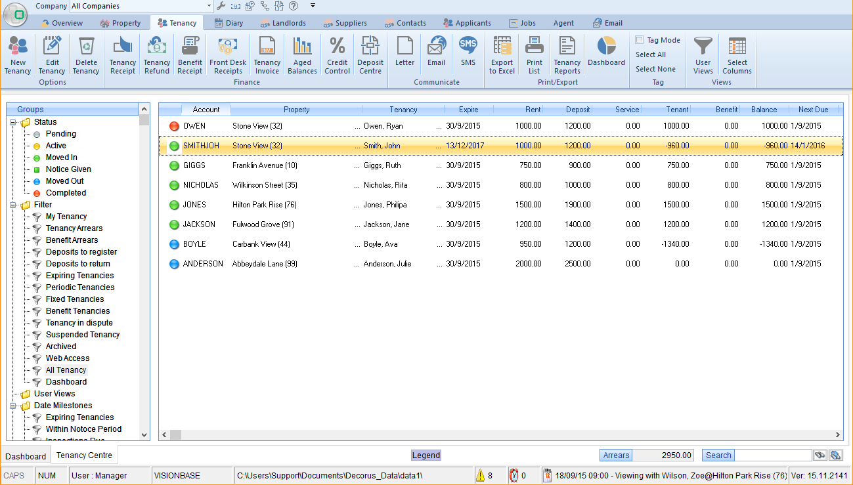Click the warning triangle alerts icon
853x485 pixels.
click(x=480, y=475)
